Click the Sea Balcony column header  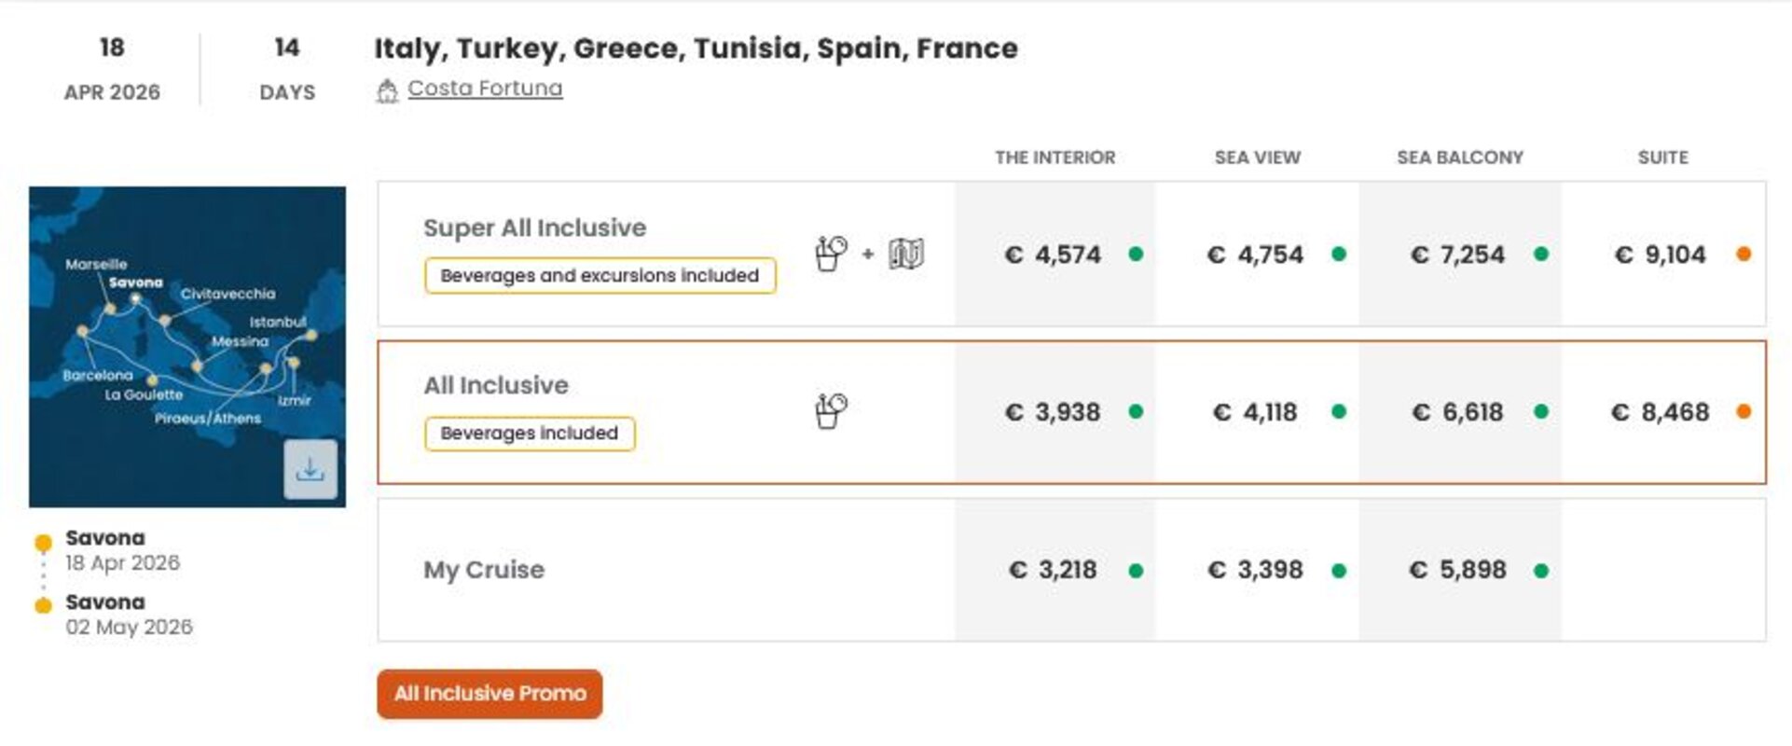pyautogui.click(x=1459, y=158)
